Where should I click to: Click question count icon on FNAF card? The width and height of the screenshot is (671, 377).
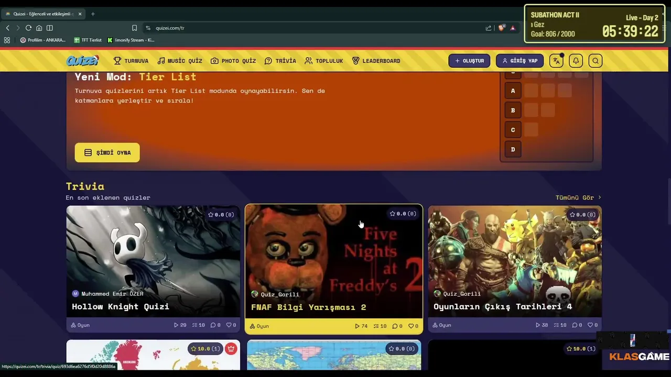376,326
